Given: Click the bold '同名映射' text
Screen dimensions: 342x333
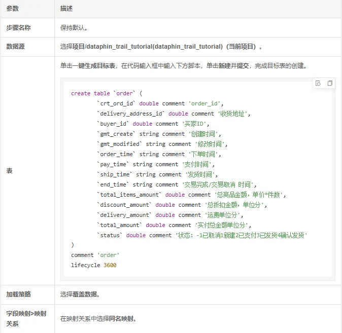Looking at the screenshot, I should 121,319.
